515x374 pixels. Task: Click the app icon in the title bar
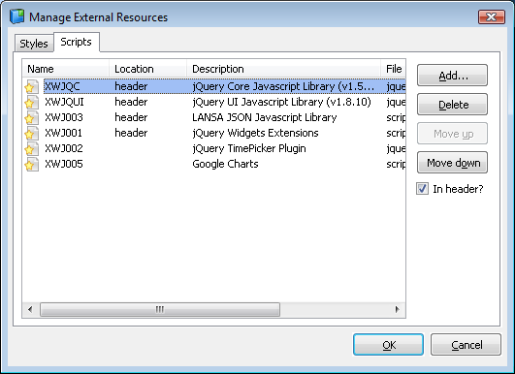coord(17,16)
